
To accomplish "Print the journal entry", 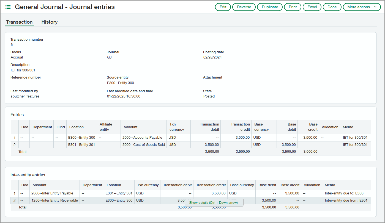I will 293,7.
